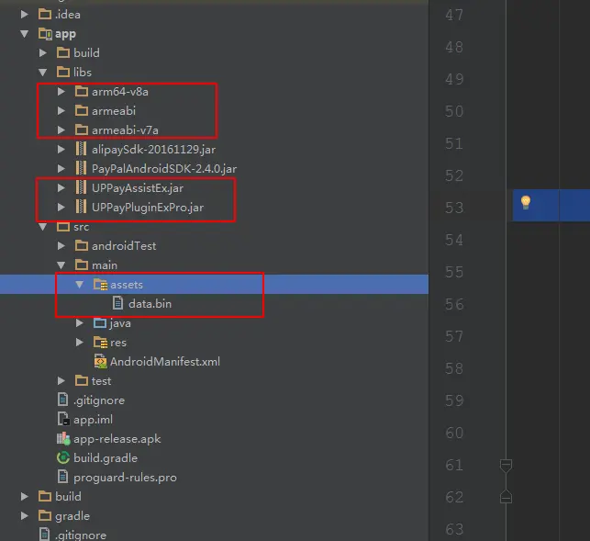Click the test folder icon

coord(82,380)
